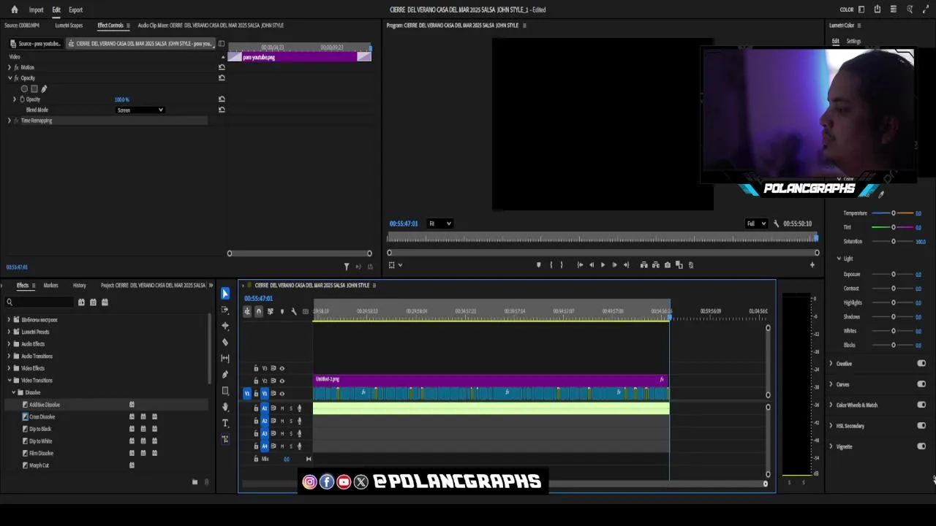The width and height of the screenshot is (936, 526).
Task: Toggle the Curves section bypass switch
Action: pyautogui.click(x=921, y=384)
